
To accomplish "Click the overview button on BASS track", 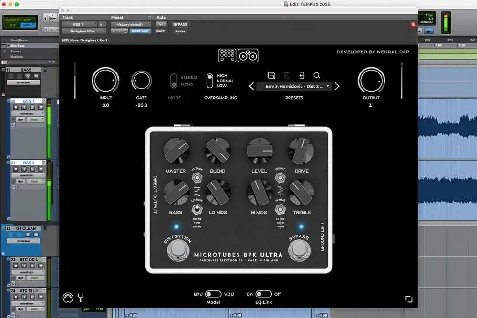I will (23, 82).
